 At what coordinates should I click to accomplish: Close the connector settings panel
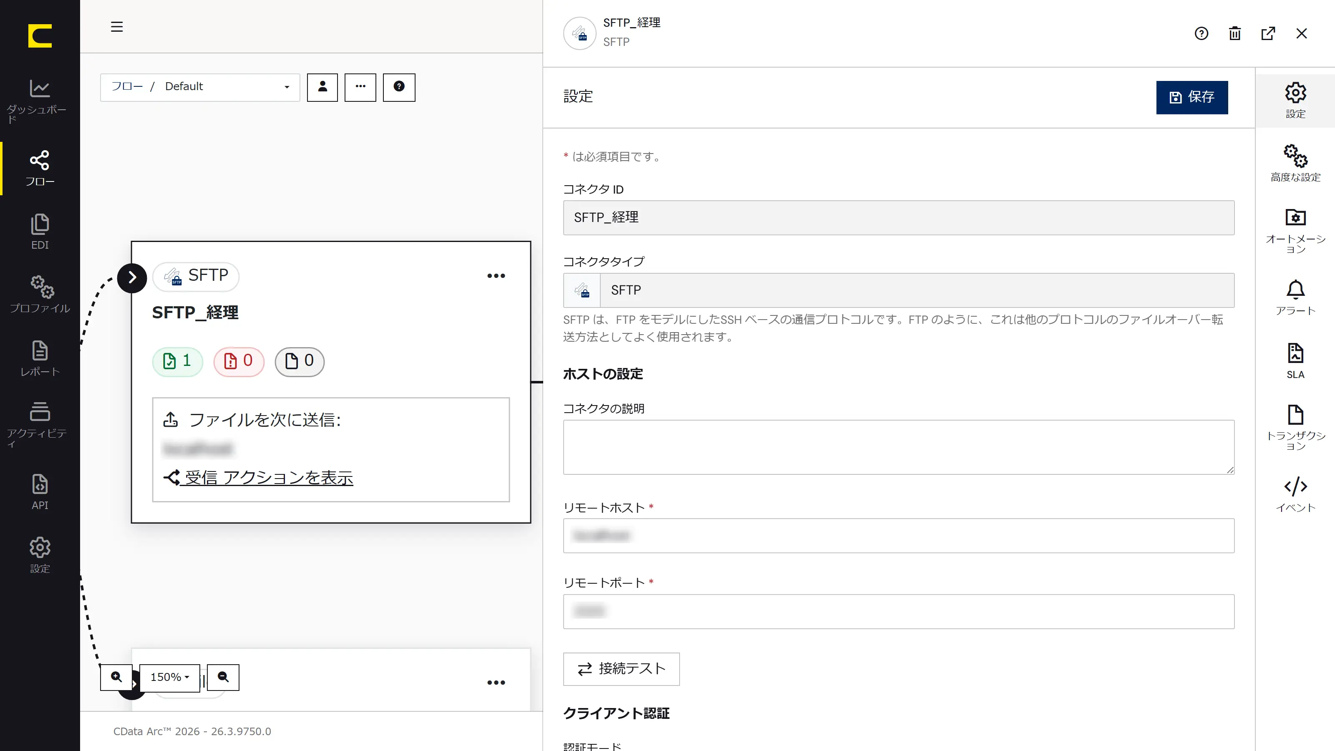pos(1301,34)
